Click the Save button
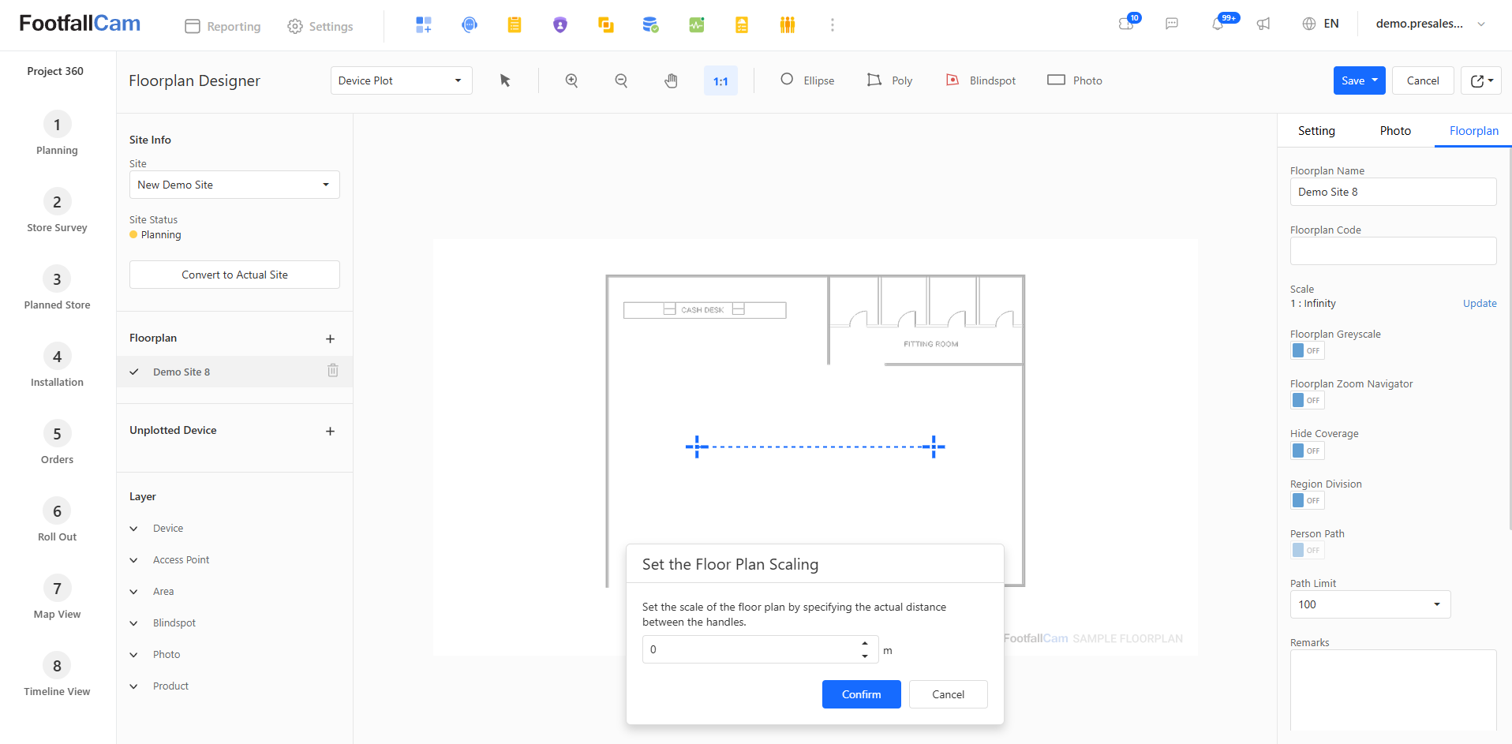The width and height of the screenshot is (1512, 744). click(1359, 80)
